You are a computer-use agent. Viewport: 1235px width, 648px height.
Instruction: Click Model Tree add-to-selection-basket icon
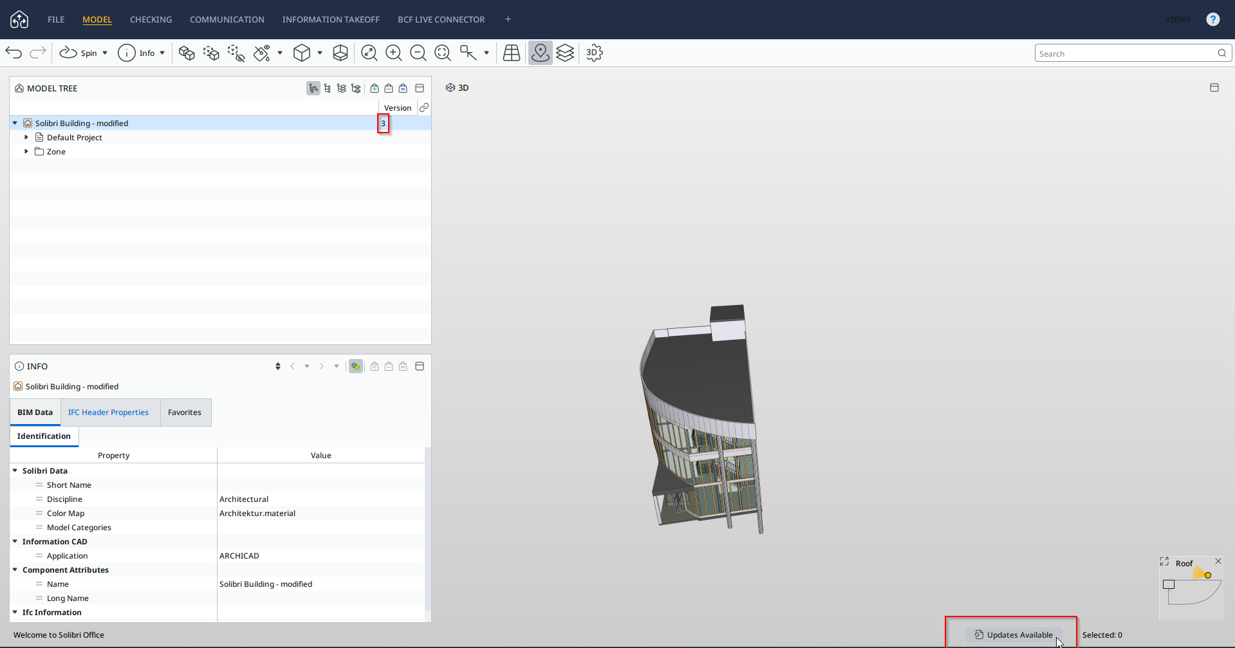tap(375, 88)
